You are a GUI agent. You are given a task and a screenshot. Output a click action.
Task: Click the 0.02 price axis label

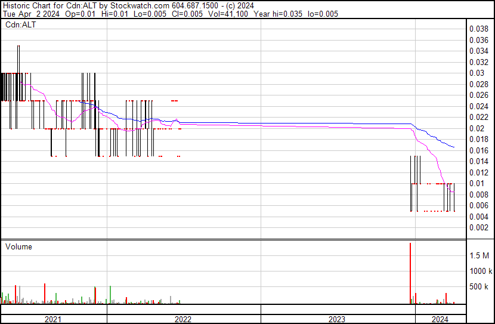477,128
